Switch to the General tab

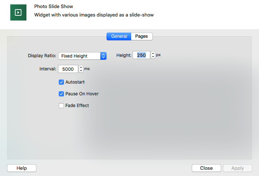(x=119, y=36)
